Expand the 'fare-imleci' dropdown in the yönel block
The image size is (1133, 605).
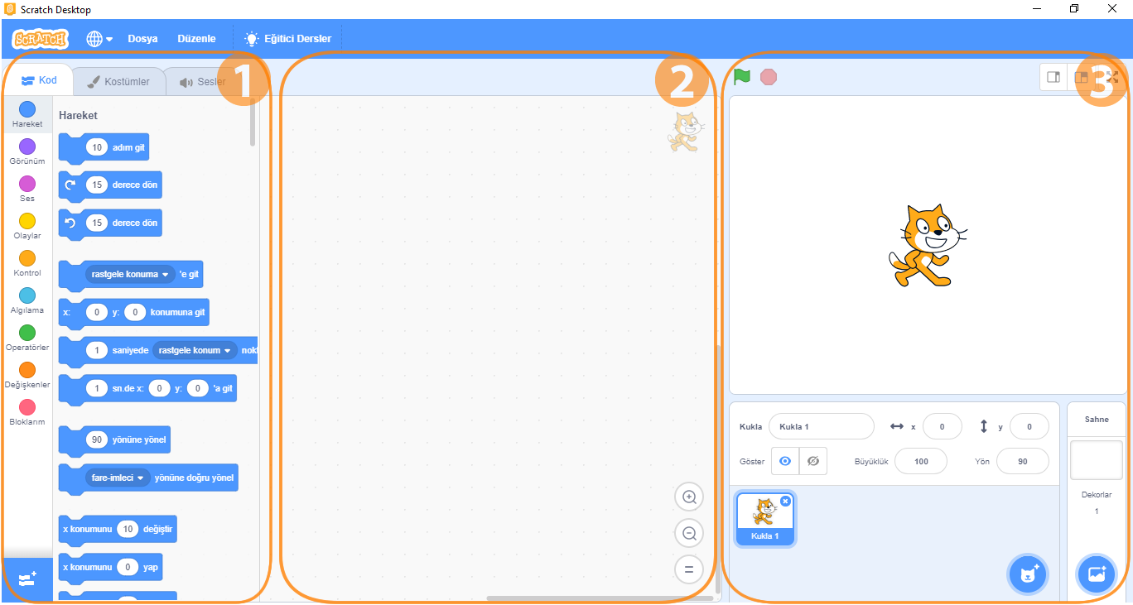point(140,478)
